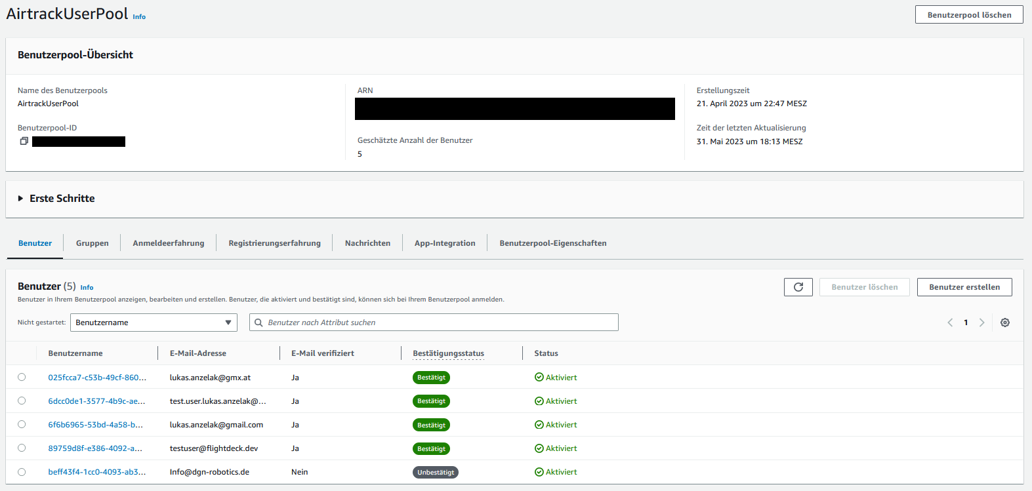Viewport: 1032px width, 491px height.
Task: Expand the Erste Schritte section
Action: pyautogui.click(x=56, y=199)
